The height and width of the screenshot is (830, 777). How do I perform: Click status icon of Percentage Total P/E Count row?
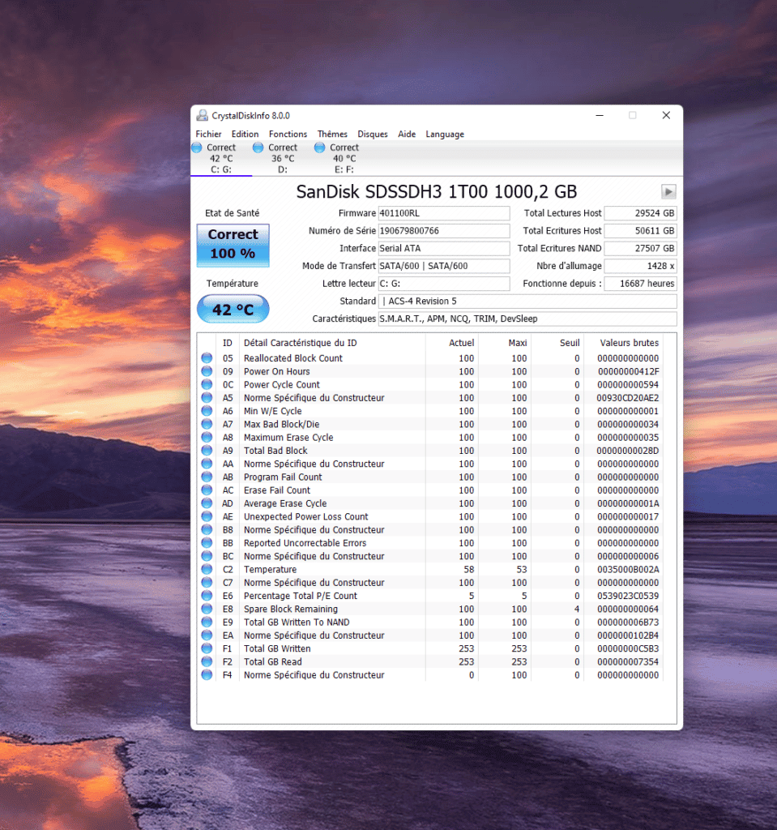coord(207,596)
